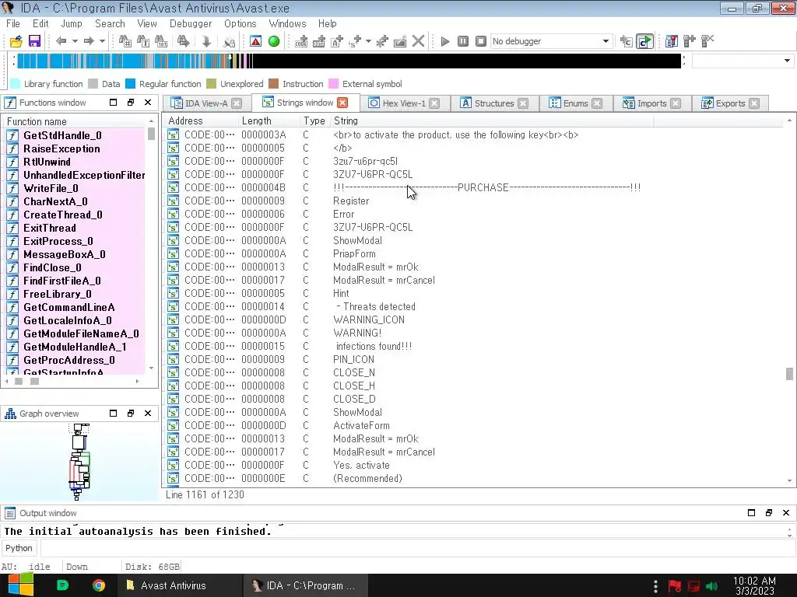797x597 pixels.
Task: Sort by the Length column header
Action: 269,120
